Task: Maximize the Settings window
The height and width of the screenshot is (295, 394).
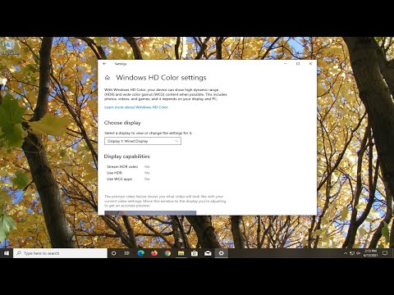Action: [298, 64]
